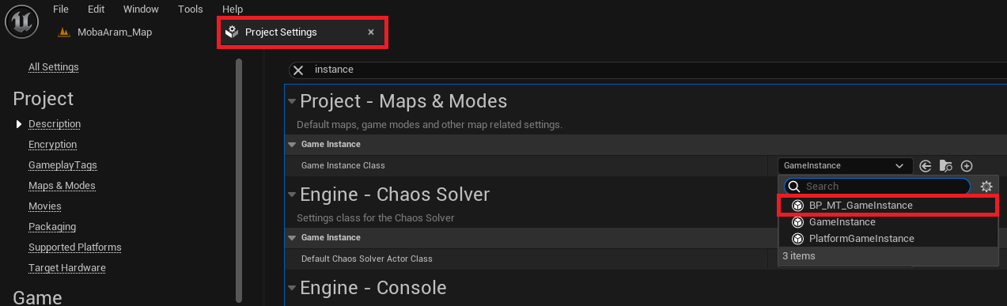The image size is (1007, 306).
Task: Collapse the Engine - Console section
Action: [292, 288]
